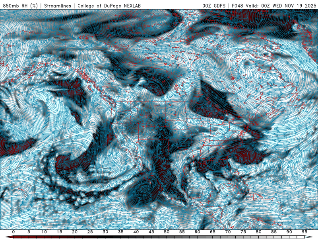Click the 10 label on the color scale

coord(44,232)
